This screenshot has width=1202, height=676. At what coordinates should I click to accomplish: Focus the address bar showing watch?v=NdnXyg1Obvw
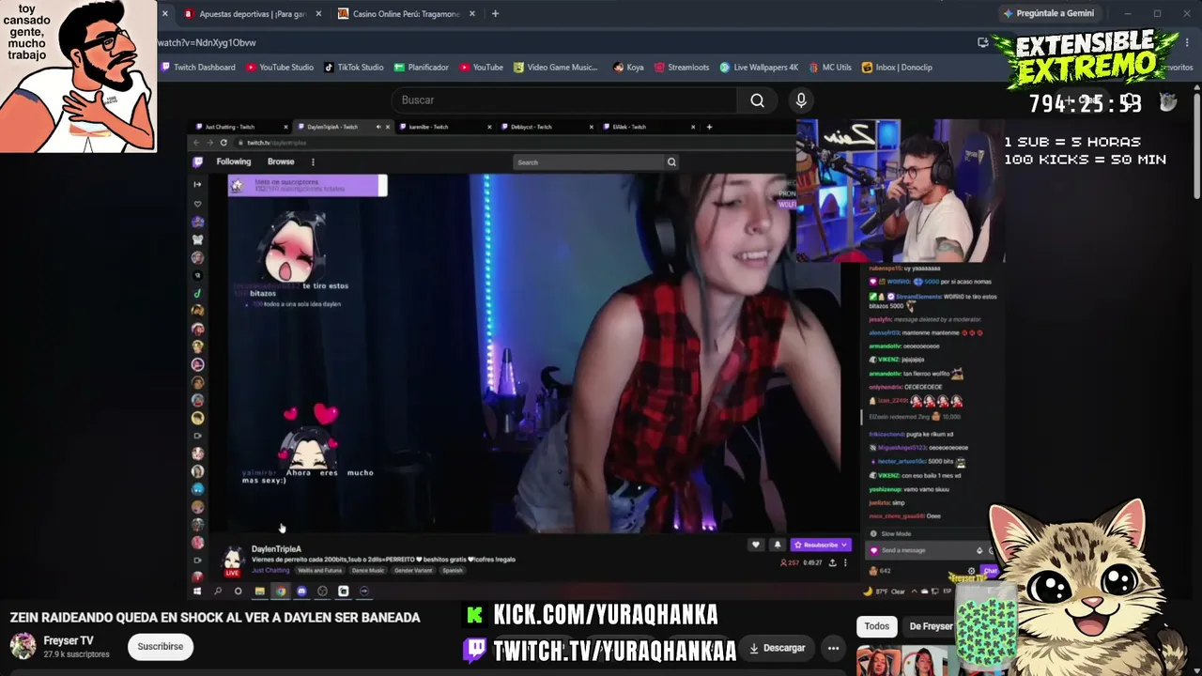pos(563,42)
